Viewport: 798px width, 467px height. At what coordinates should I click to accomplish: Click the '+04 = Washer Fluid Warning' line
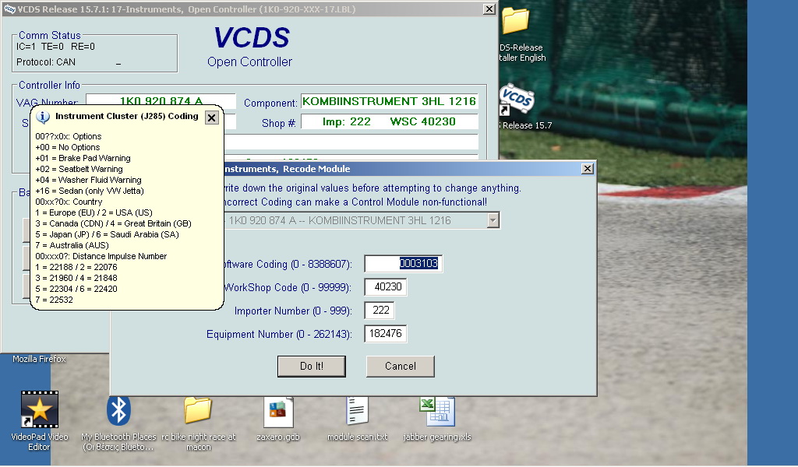pyautogui.click(x=89, y=180)
